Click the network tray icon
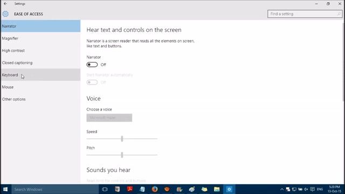The width and height of the screenshot is (345, 194). [294, 189]
